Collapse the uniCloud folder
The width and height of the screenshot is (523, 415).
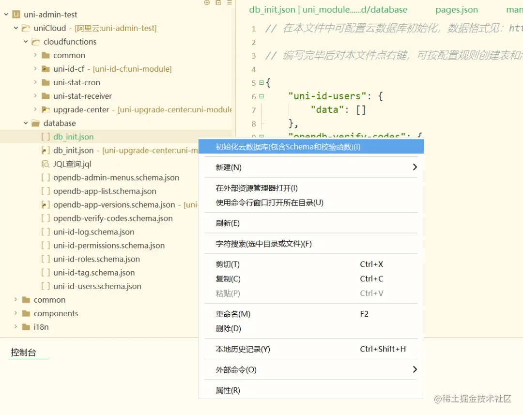[15, 28]
